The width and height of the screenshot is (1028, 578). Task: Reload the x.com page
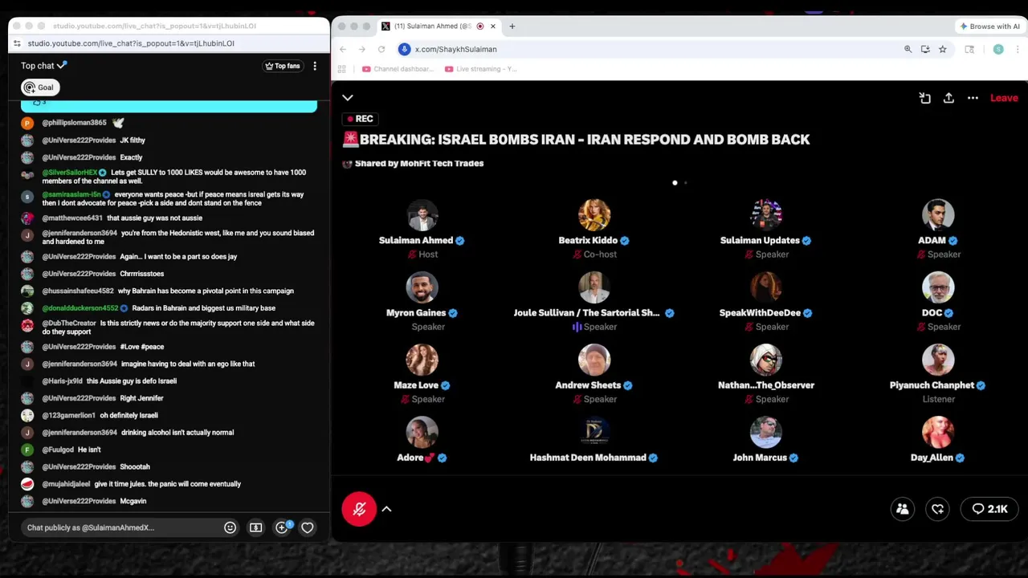(x=381, y=49)
